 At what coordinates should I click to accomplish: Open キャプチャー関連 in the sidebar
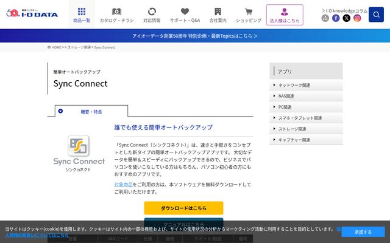(x=306, y=140)
